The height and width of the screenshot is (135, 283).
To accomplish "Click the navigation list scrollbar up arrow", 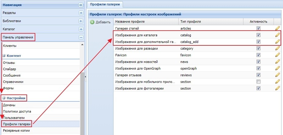I will pos(82,44).
